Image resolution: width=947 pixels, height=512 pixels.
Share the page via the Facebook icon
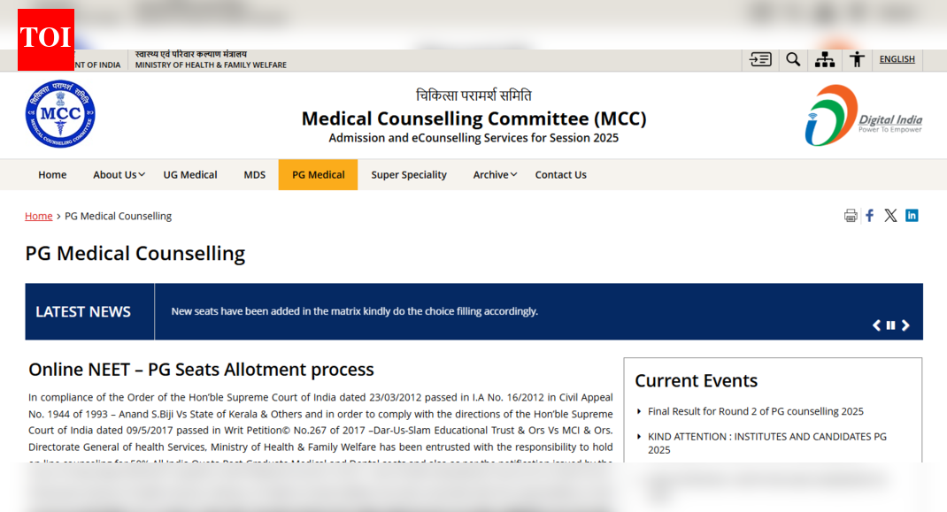[869, 215]
